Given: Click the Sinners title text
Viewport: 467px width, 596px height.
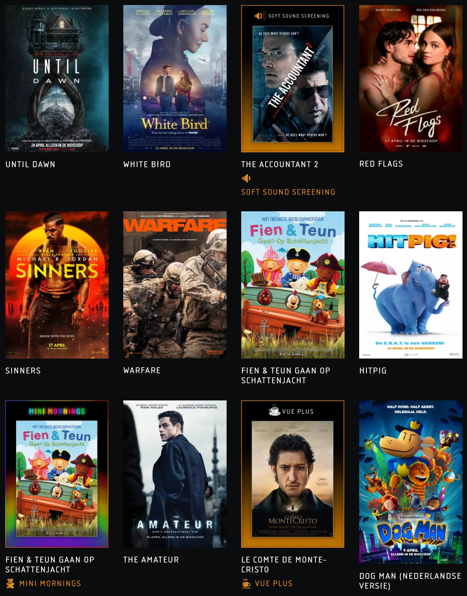Looking at the screenshot, I should click(23, 371).
